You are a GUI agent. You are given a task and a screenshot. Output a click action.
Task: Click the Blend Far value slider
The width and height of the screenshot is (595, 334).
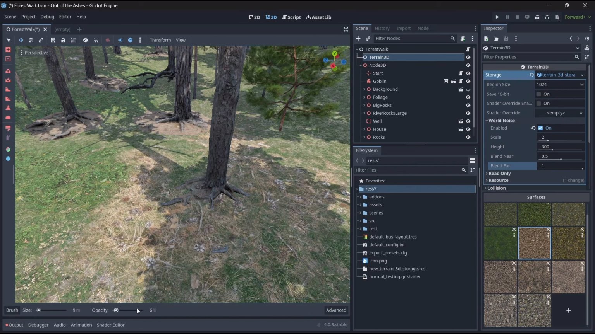click(561, 166)
